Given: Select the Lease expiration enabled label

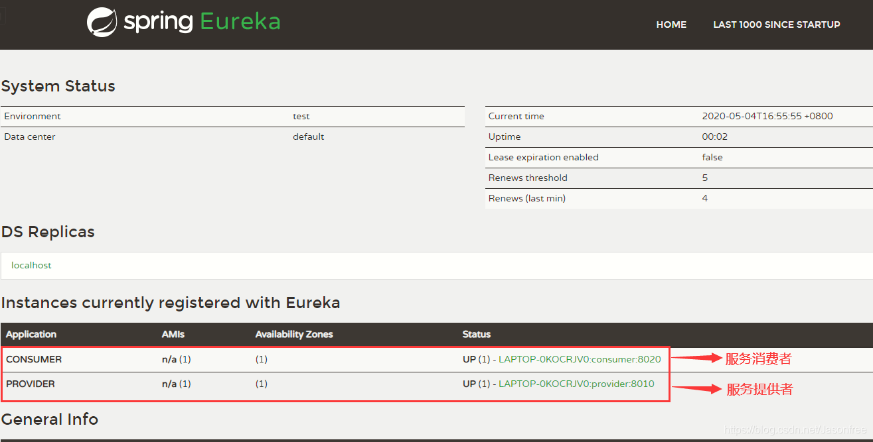Looking at the screenshot, I should pyautogui.click(x=544, y=157).
